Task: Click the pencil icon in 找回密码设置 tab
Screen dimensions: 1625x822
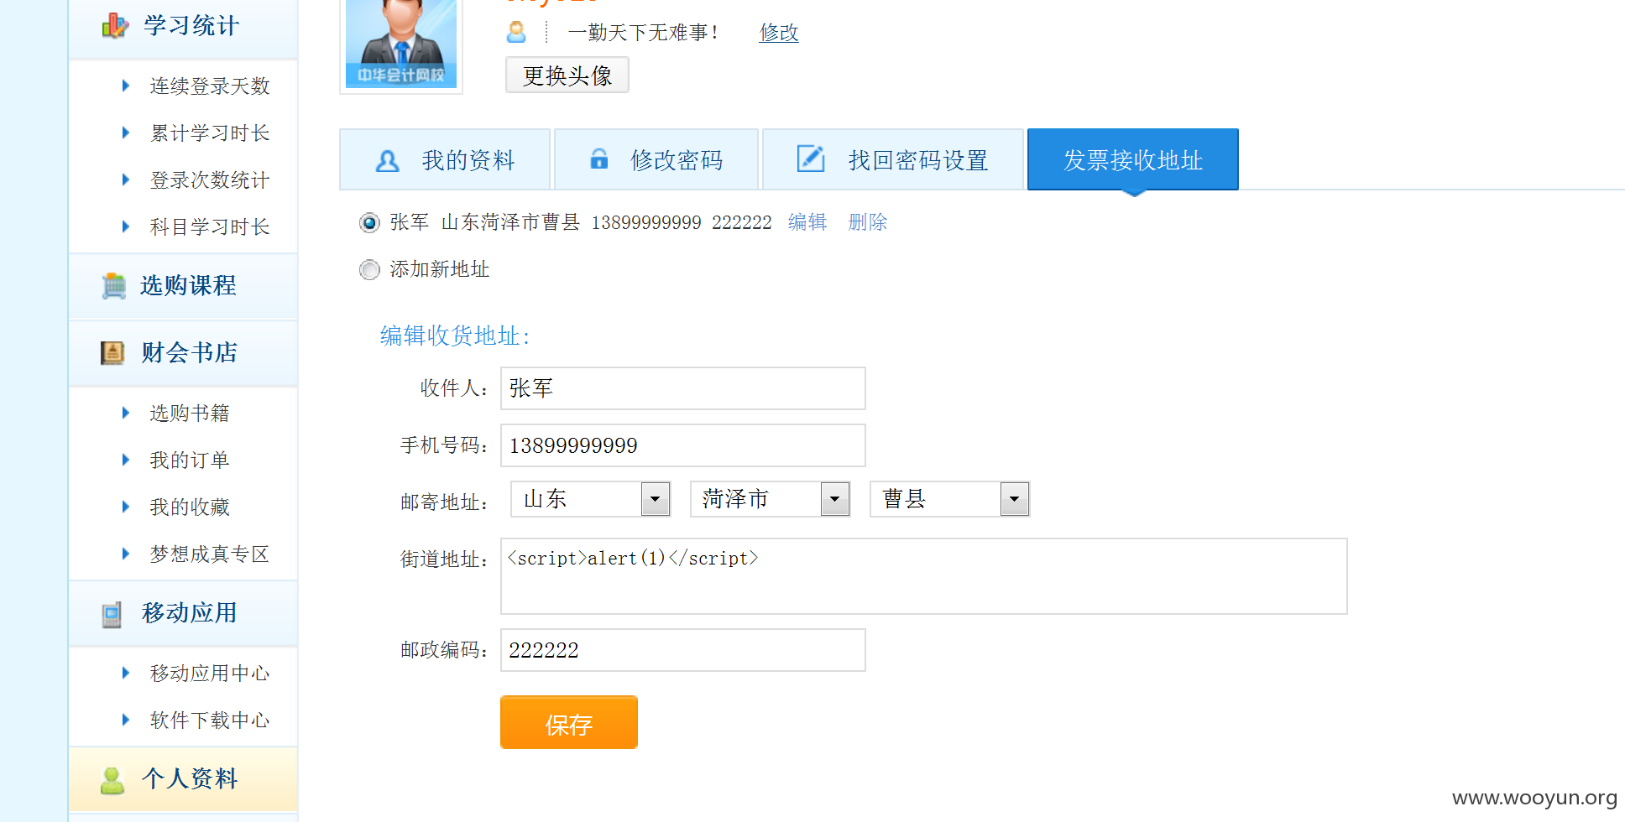Action: click(x=810, y=159)
